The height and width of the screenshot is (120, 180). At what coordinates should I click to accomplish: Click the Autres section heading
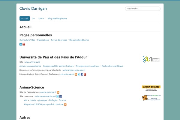25,118
